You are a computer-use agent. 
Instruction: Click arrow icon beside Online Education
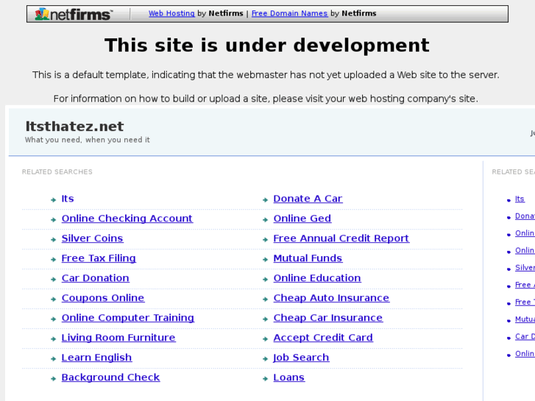[x=265, y=279]
